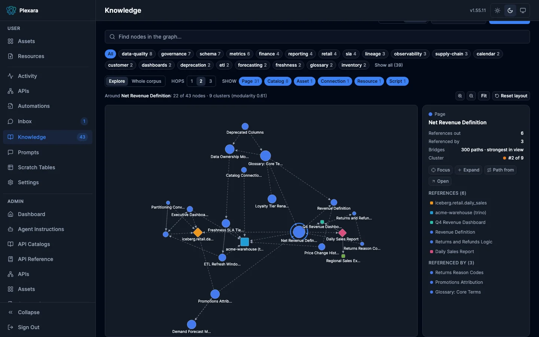Click the acme-warehouse square node
This screenshot has width=539, height=337.
(x=244, y=242)
